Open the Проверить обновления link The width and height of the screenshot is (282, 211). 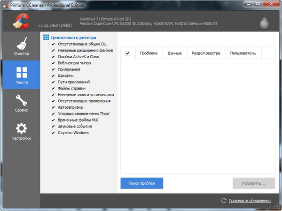250,201
